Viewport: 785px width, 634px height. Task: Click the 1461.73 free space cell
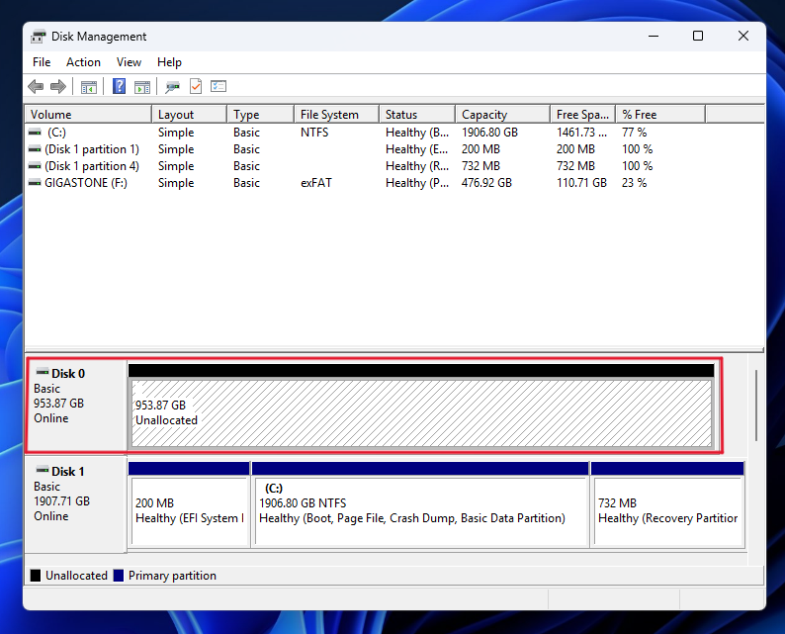coord(581,133)
